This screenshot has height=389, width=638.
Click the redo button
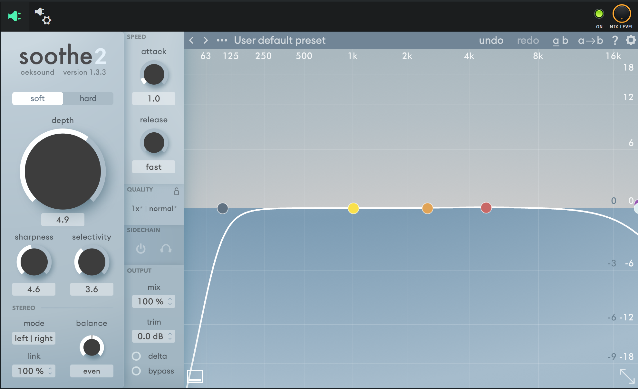[528, 40]
